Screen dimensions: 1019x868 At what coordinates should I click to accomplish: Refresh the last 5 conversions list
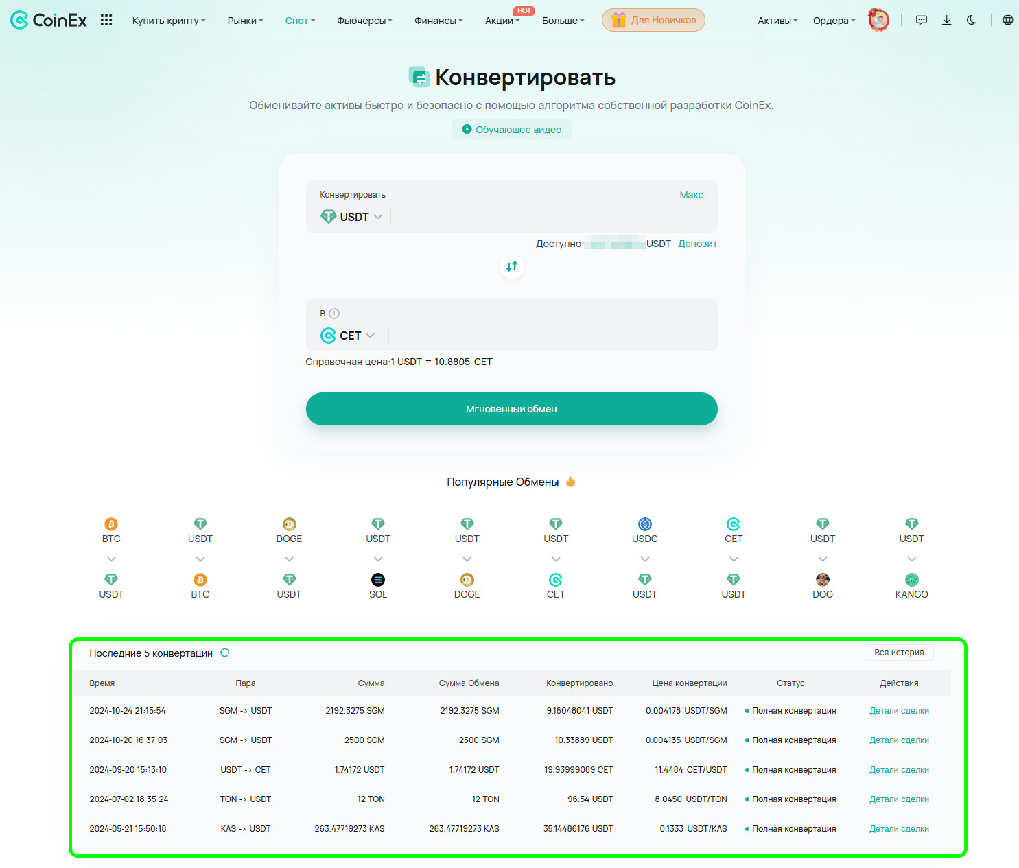tap(225, 653)
